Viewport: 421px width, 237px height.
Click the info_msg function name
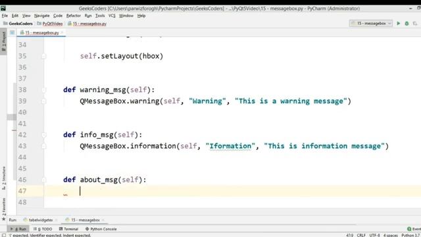[97, 135]
